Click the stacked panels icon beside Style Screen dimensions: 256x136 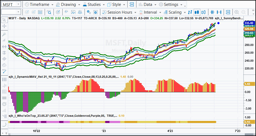click(132, 4)
